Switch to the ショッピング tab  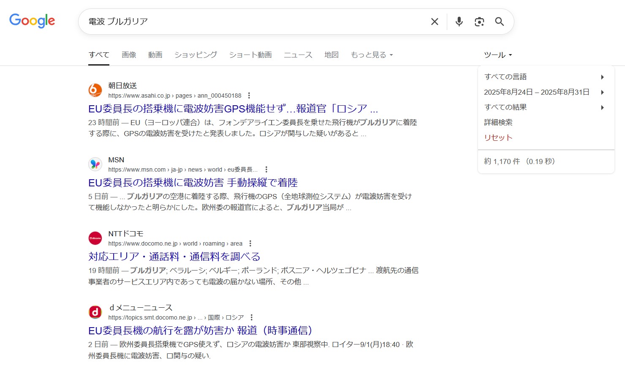[x=196, y=55]
